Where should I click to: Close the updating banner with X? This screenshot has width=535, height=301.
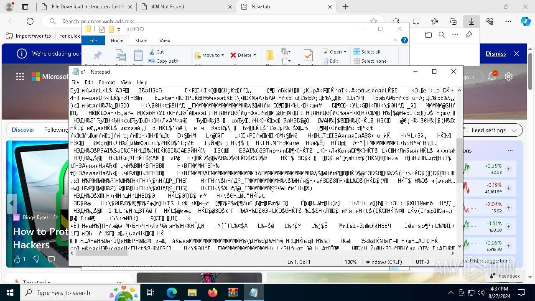click(517, 54)
